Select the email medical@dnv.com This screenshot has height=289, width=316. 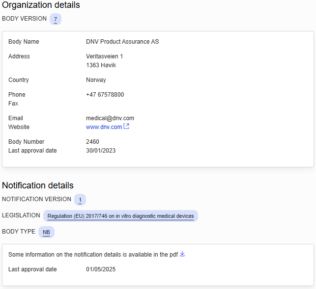110,118
